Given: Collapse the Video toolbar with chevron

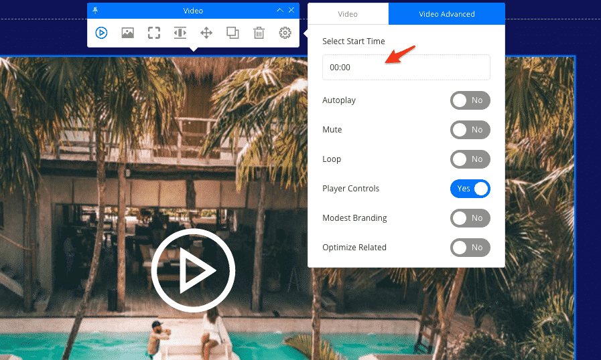Looking at the screenshot, I should coord(280,11).
